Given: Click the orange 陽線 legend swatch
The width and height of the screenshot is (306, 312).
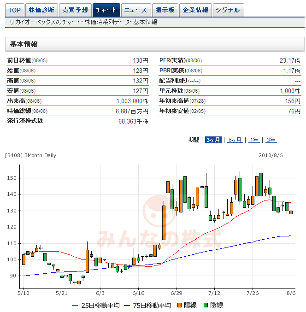Looking at the screenshot, I should [179, 305].
